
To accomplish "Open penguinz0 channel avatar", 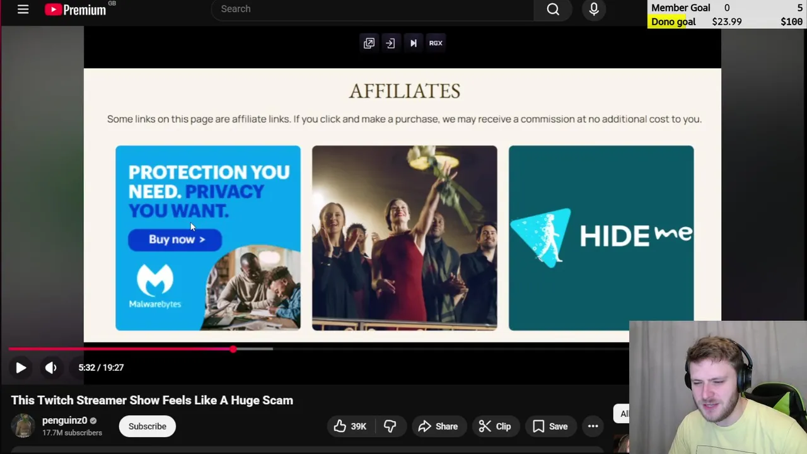I will click(x=23, y=426).
